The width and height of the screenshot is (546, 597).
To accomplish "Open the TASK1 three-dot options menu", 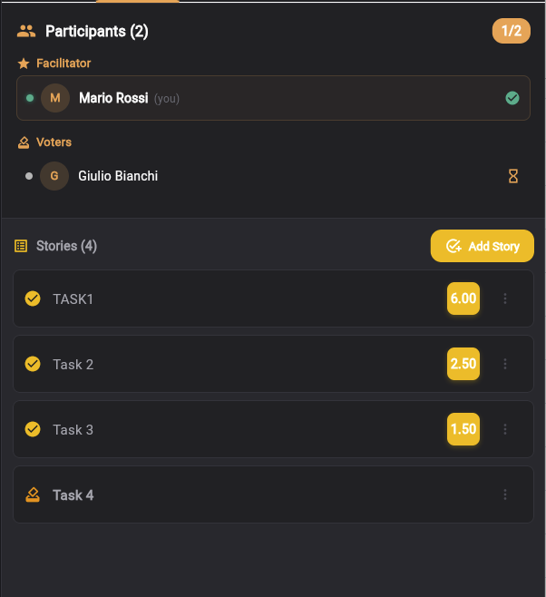I will pos(505,298).
